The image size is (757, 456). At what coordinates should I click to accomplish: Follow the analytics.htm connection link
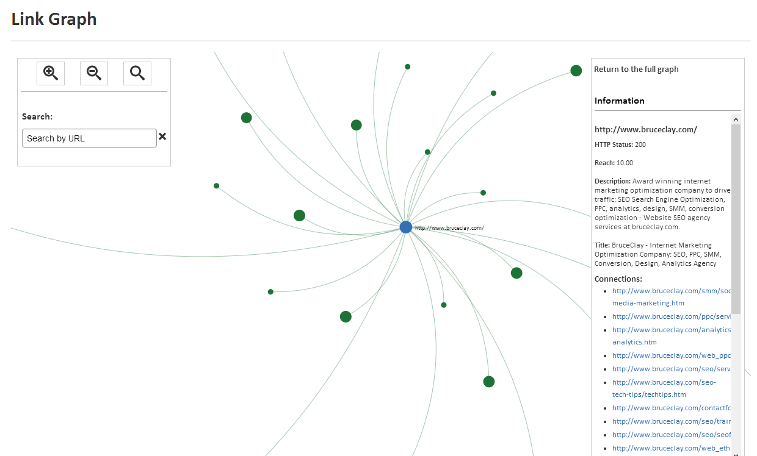pos(672,336)
